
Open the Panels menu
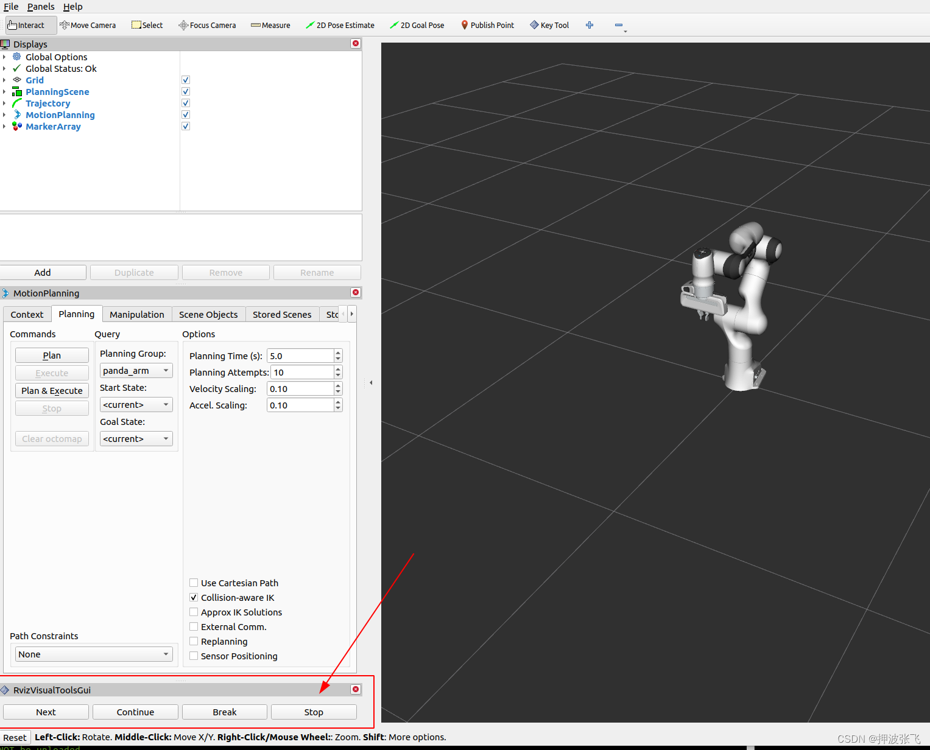tap(40, 7)
